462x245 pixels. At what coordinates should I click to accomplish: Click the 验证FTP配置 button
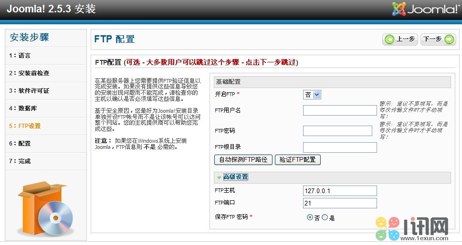click(x=297, y=160)
